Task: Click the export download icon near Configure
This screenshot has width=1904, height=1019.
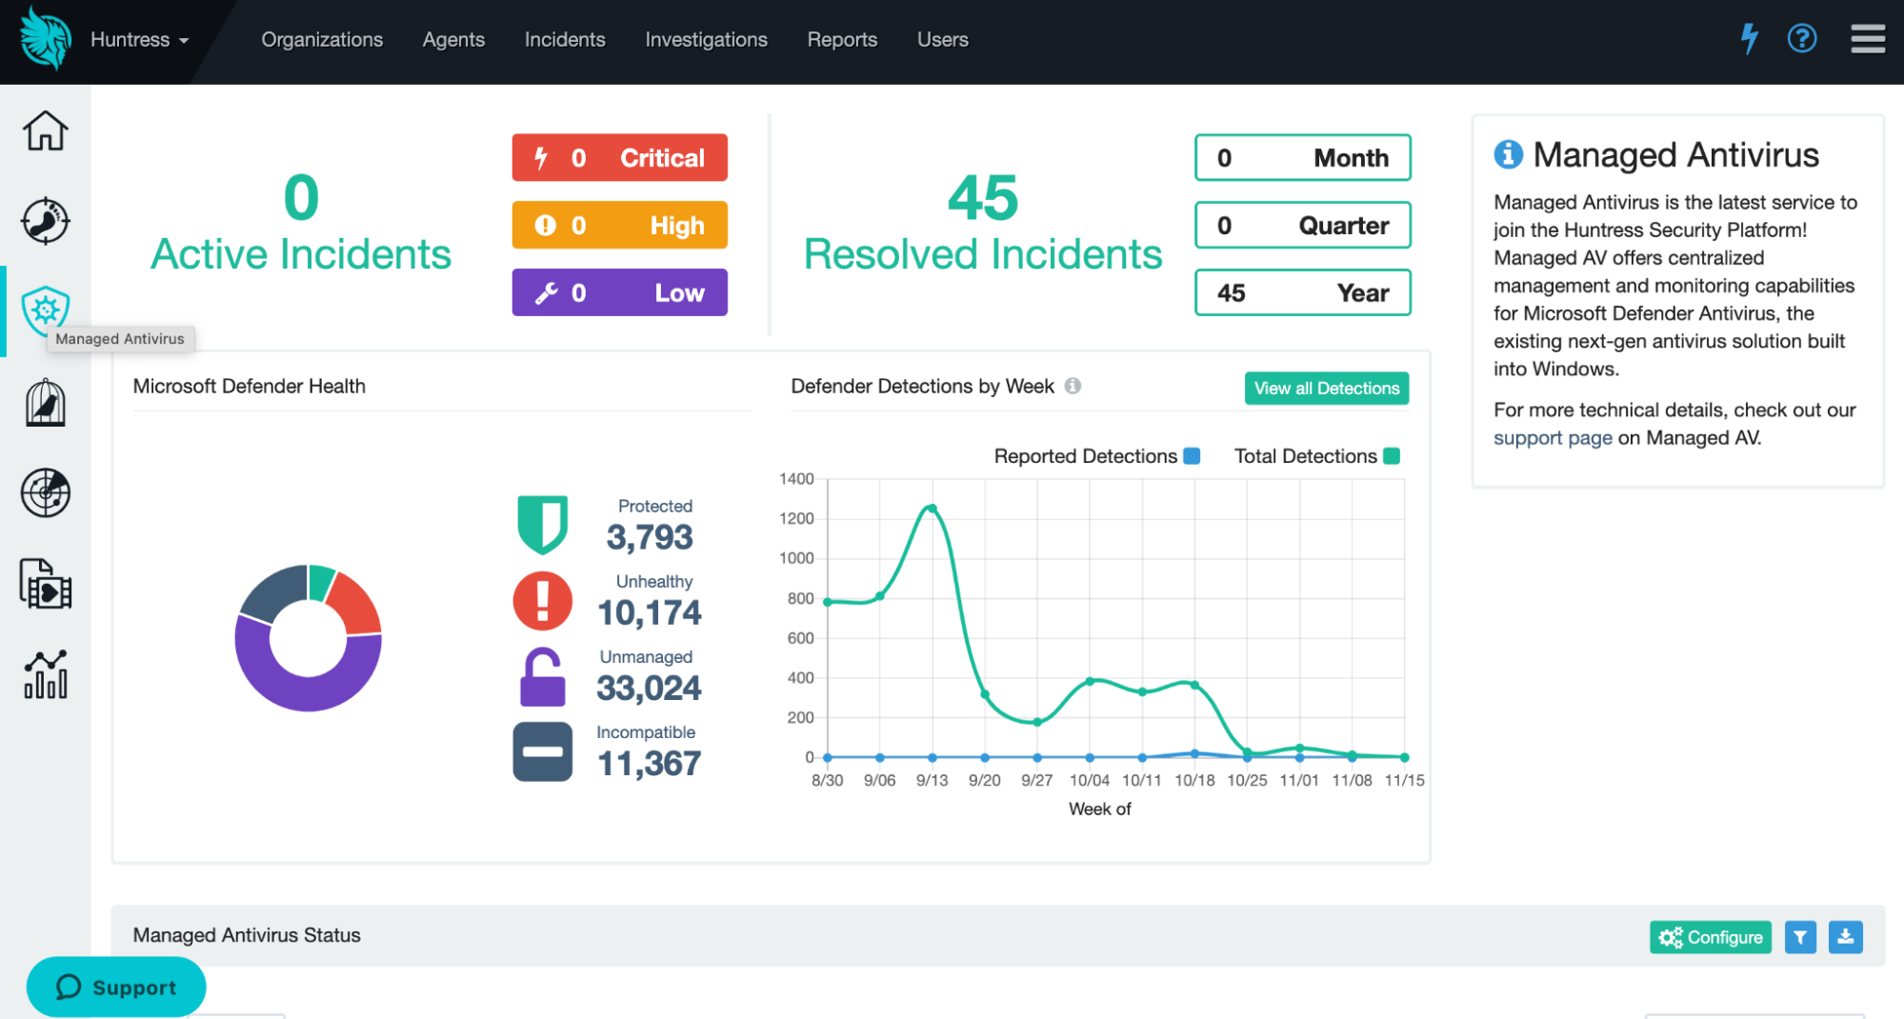Action: [x=1846, y=937]
